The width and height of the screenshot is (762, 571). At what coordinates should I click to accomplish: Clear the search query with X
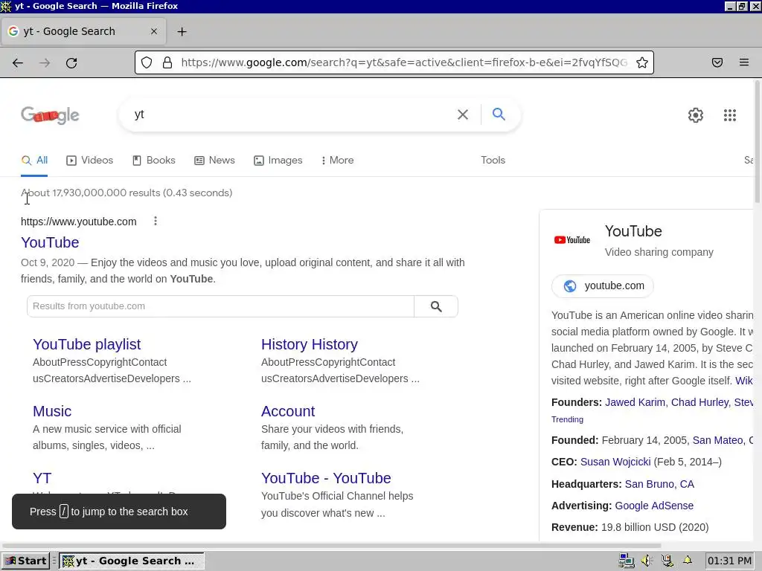(x=463, y=114)
